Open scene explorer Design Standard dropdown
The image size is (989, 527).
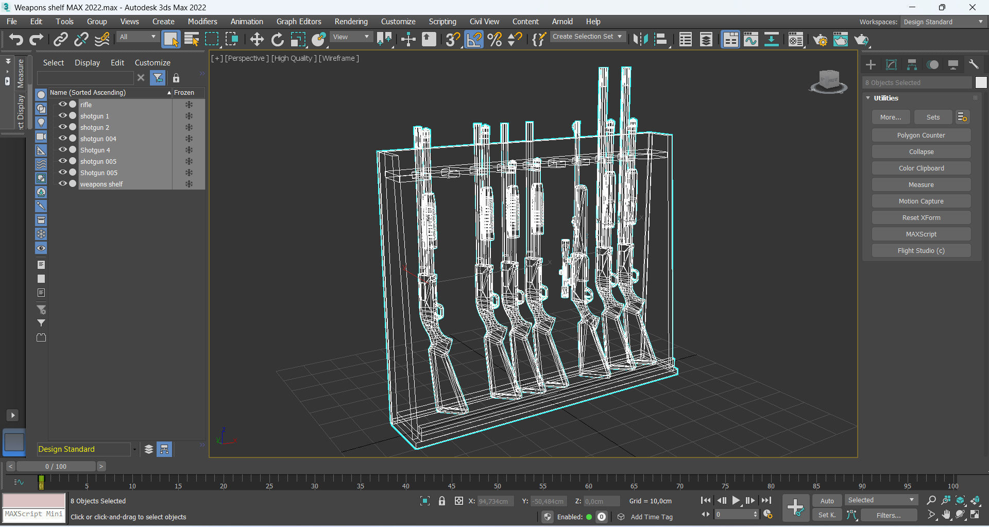87,449
